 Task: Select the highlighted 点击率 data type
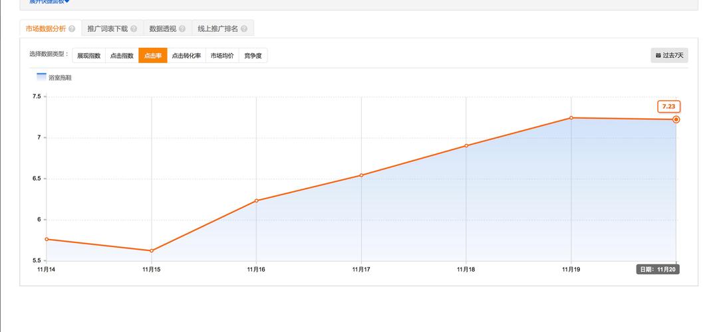(x=153, y=56)
